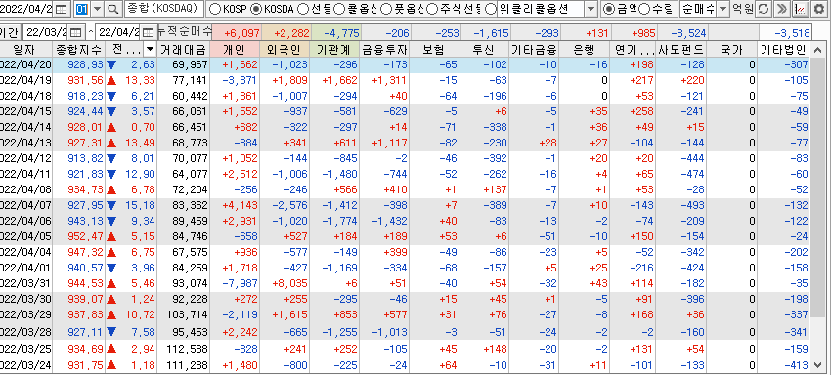Click 기타법인 value -413
This screenshot has width=831, height=375.
click(797, 364)
